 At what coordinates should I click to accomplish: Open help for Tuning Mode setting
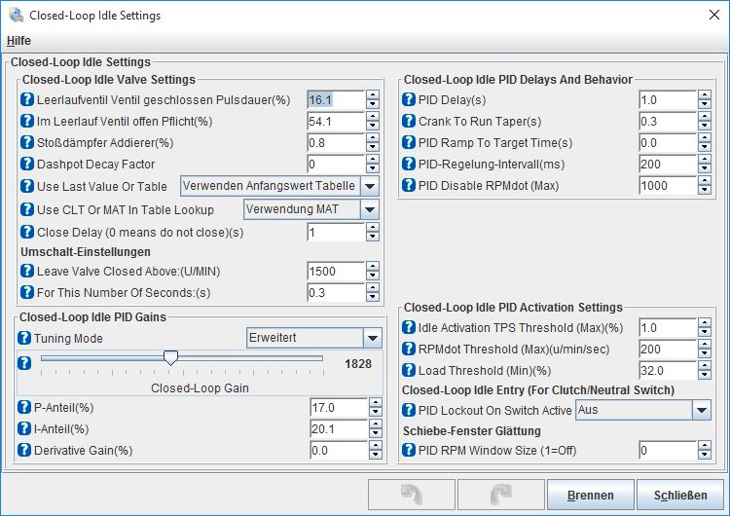(25, 338)
